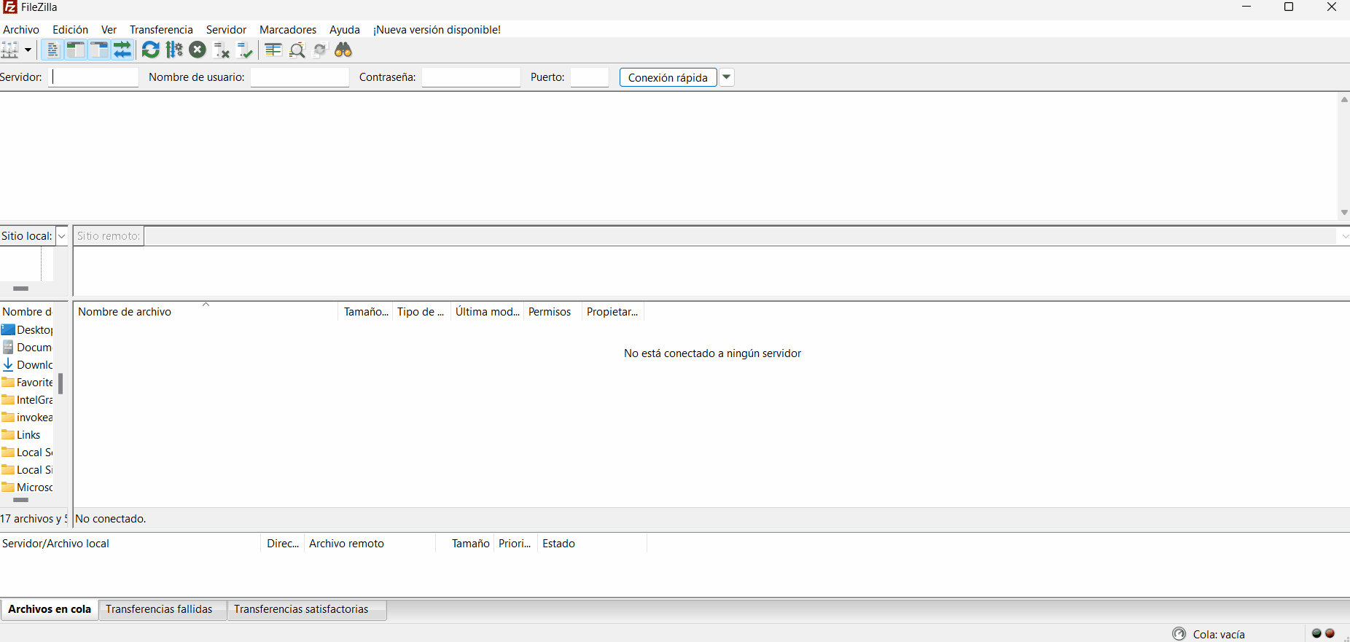Cancel the current operation
The width and height of the screenshot is (1350, 642).
tap(198, 50)
